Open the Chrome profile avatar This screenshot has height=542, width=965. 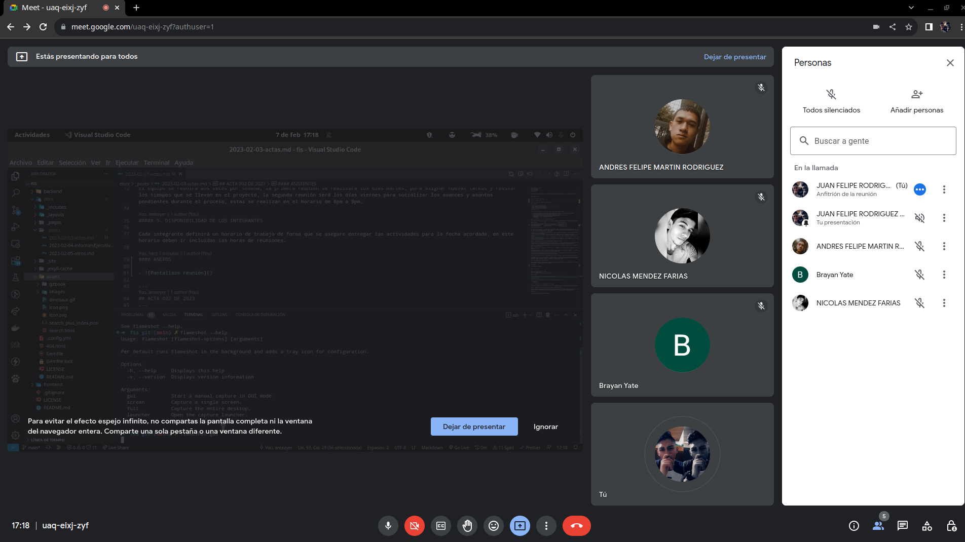pos(945,27)
